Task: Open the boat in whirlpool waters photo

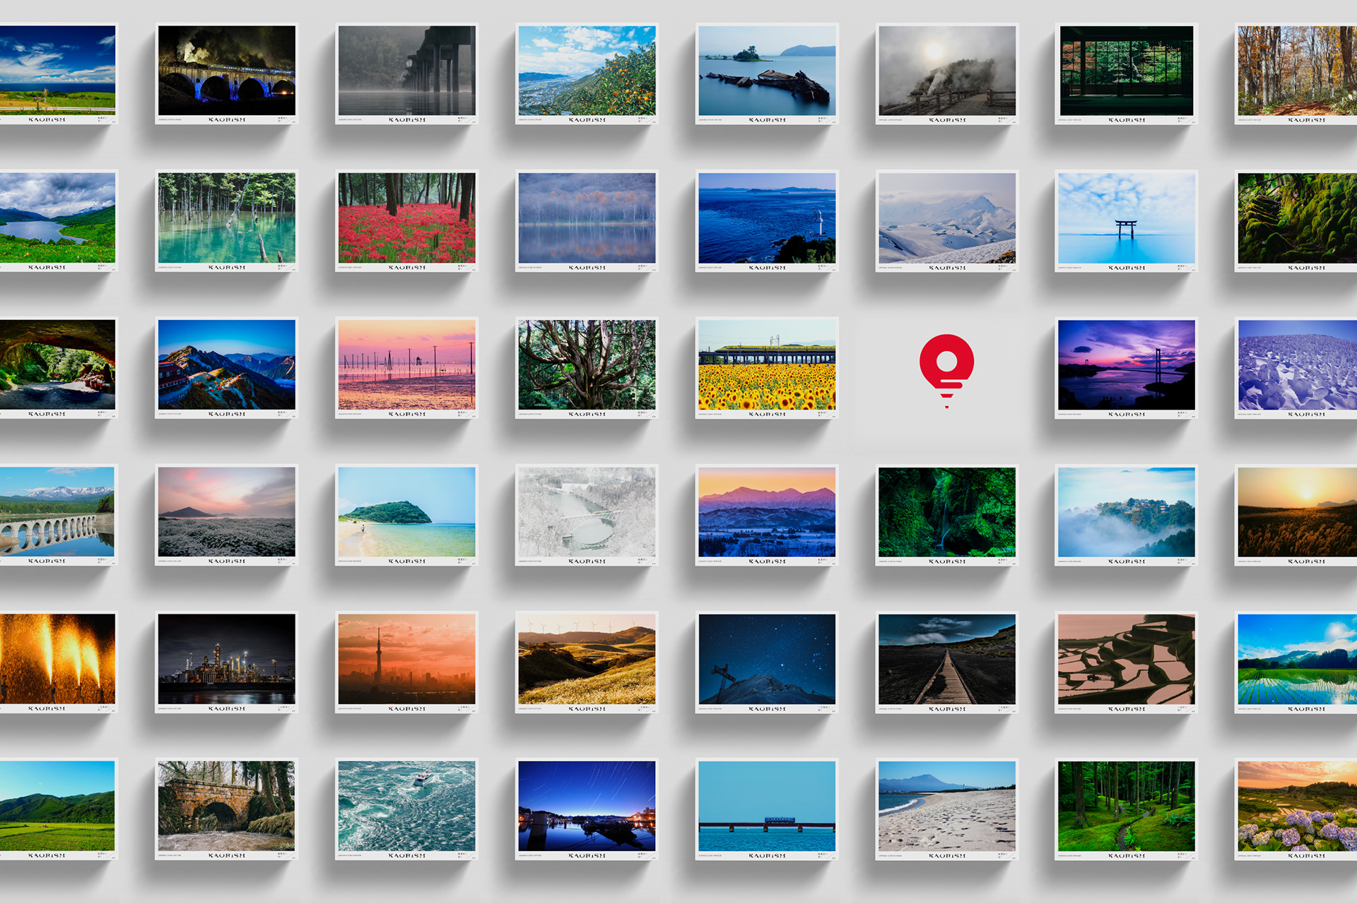Action: [x=406, y=806]
